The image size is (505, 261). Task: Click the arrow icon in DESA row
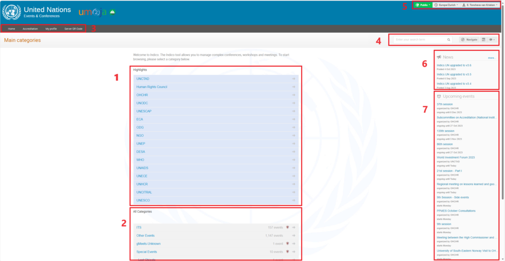(x=293, y=152)
